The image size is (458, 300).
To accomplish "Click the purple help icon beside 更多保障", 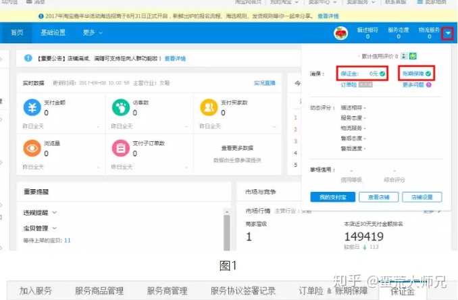I will tap(430, 84).
